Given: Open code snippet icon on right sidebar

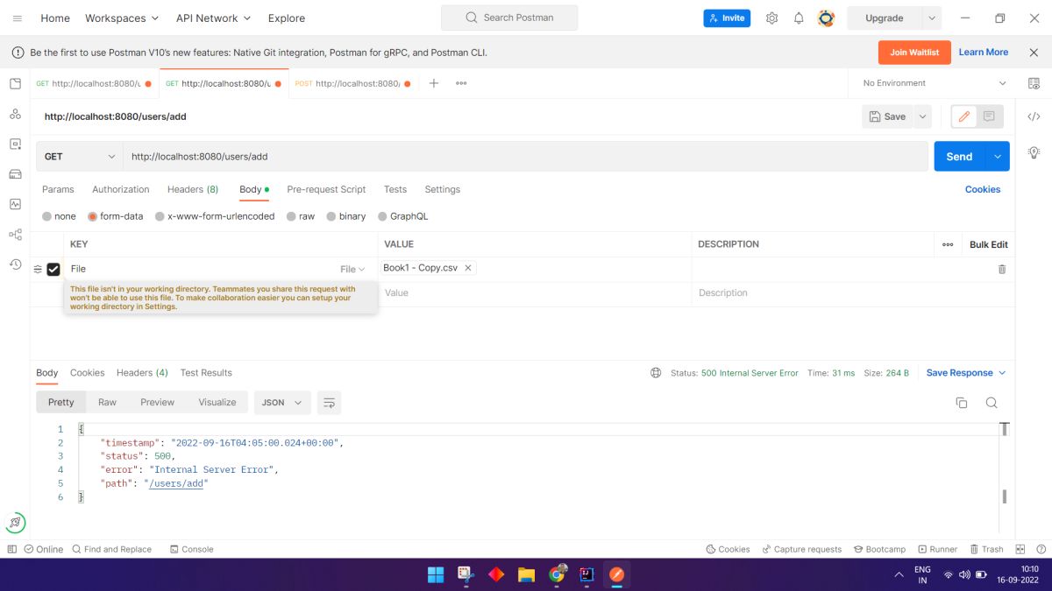Looking at the screenshot, I should click(x=1034, y=116).
